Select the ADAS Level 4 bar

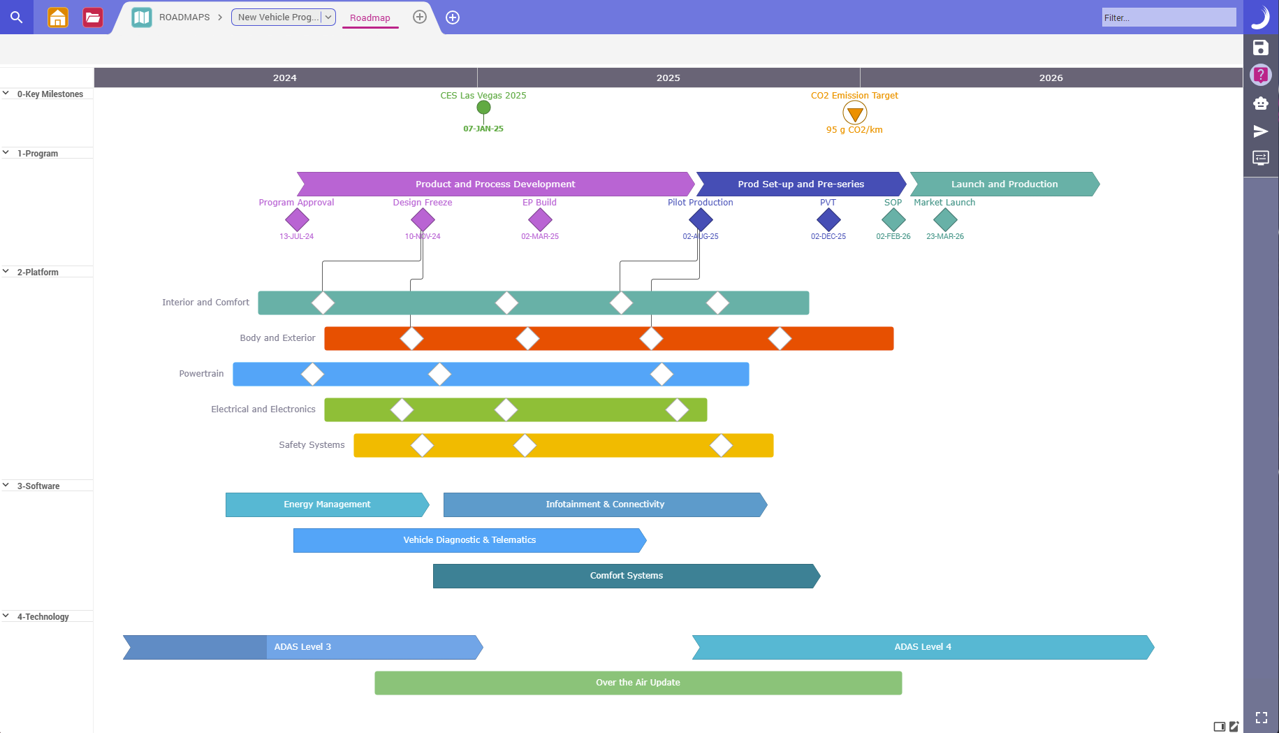(923, 648)
